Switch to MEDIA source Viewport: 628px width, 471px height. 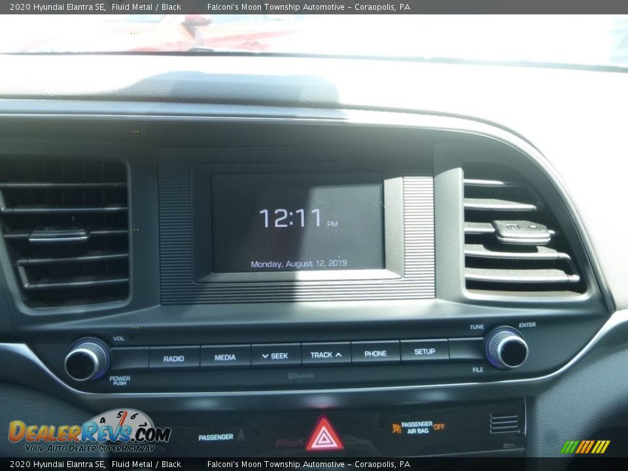coord(225,356)
